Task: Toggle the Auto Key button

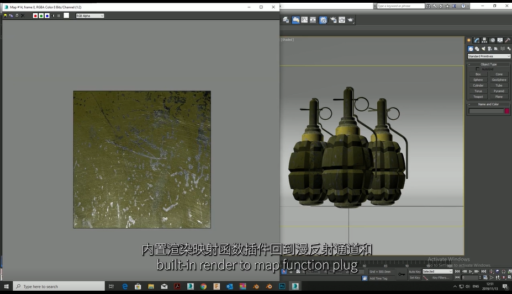Action: point(415,271)
